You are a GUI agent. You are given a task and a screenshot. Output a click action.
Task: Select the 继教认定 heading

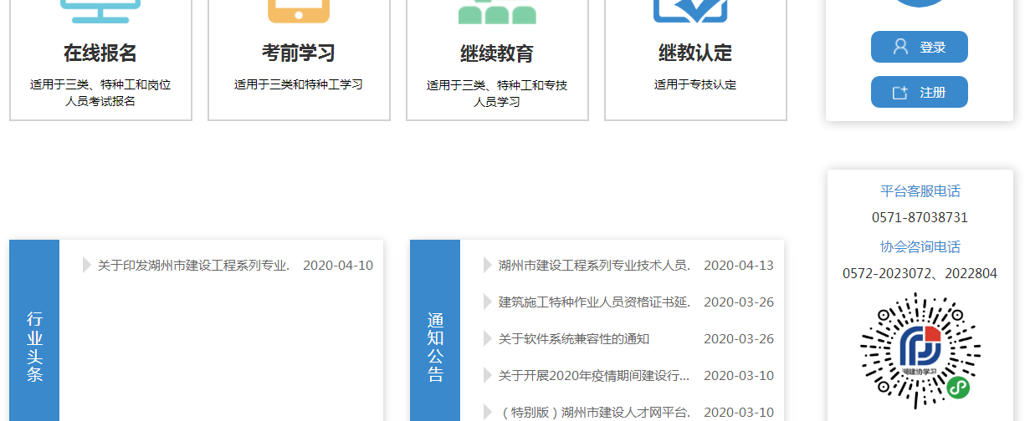tap(695, 53)
